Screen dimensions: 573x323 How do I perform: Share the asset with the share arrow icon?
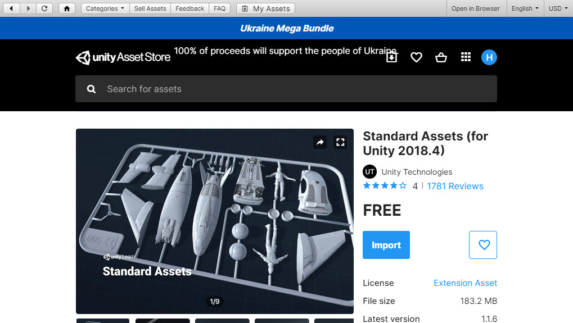[x=320, y=142]
